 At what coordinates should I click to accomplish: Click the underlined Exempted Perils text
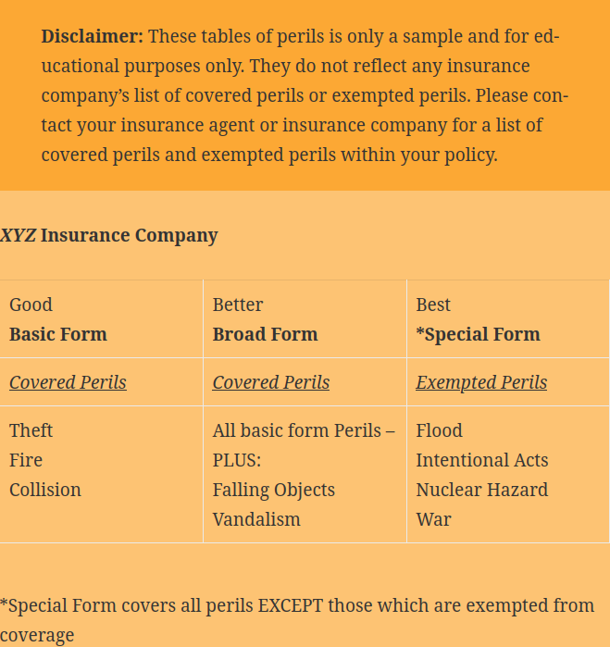click(x=481, y=382)
